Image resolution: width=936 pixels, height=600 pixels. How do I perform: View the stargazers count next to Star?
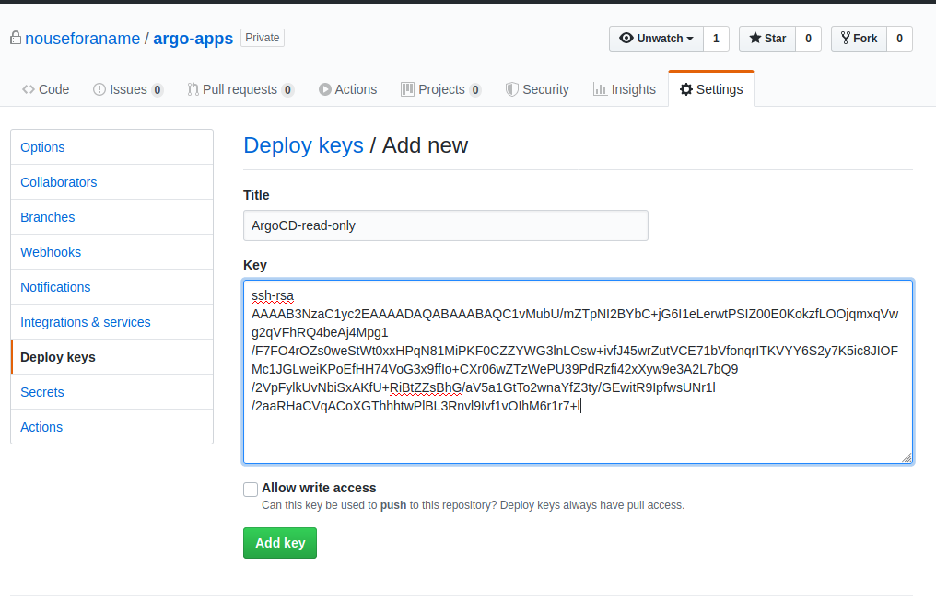coord(808,39)
